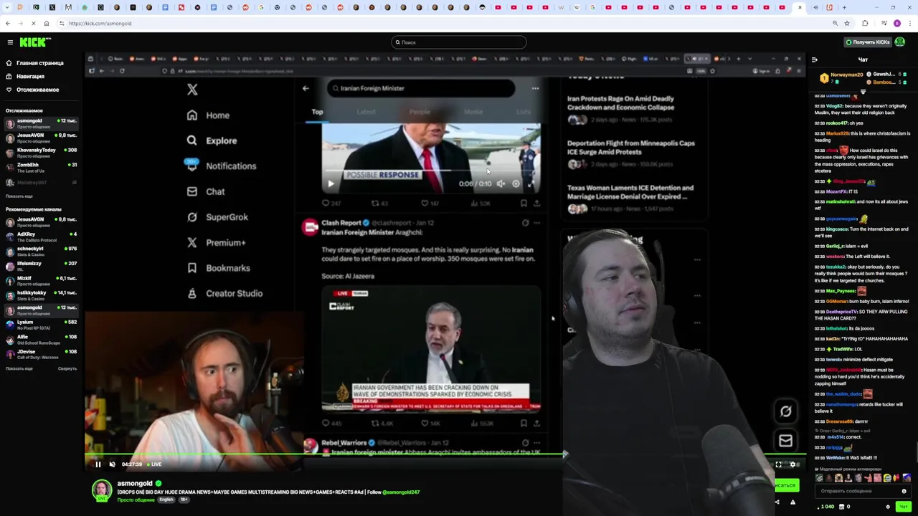The image size is (918, 516).
Task: Open emoji picker in chat input
Action: click(904, 491)
